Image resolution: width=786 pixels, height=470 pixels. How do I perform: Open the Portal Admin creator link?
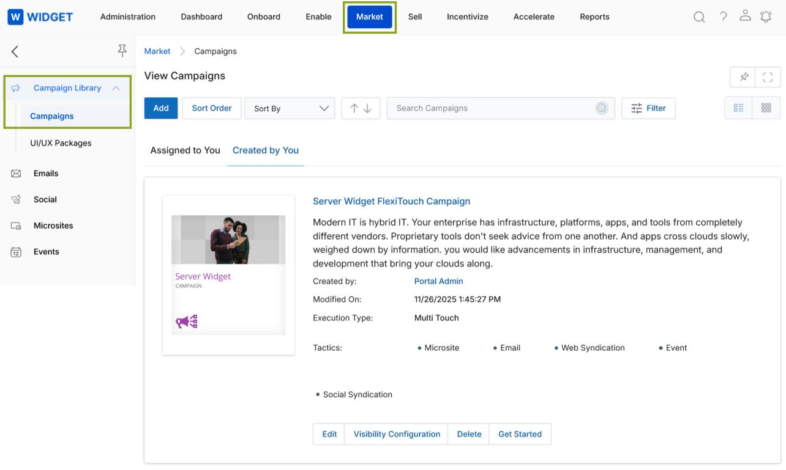pyautogui.click(x=438, y=281)
